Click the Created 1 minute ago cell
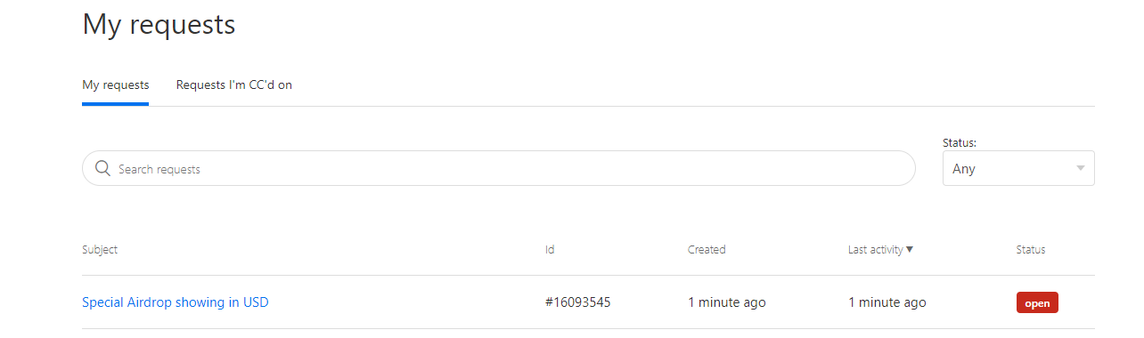Viewport: 1144px width, 338px height. (x=727, y=302)
